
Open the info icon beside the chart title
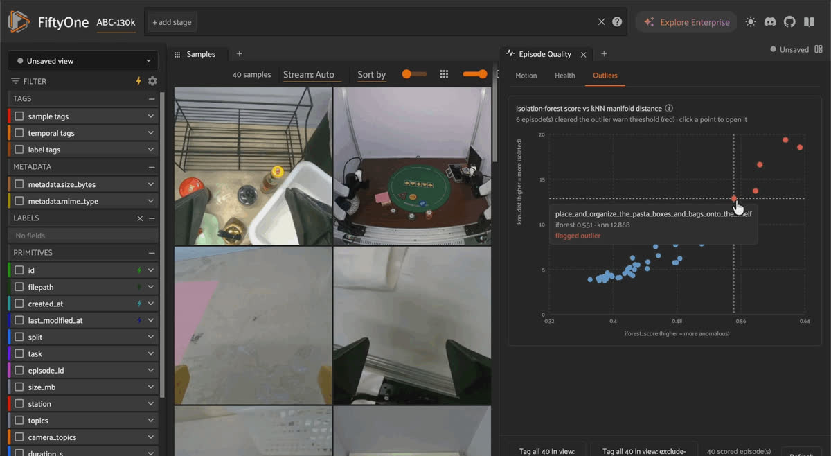pos(669,108)
